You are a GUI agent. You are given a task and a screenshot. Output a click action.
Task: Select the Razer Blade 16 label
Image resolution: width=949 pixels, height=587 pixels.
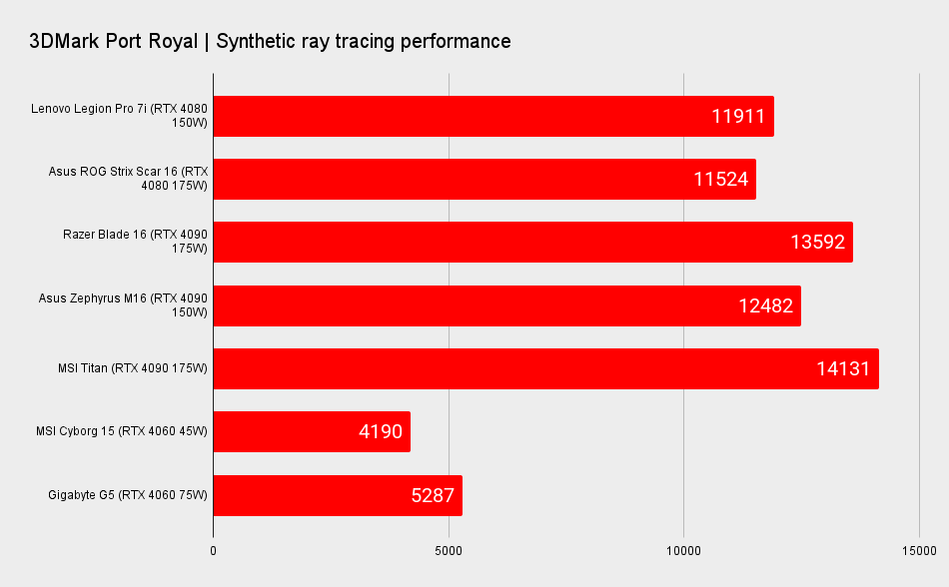[135, 242]
